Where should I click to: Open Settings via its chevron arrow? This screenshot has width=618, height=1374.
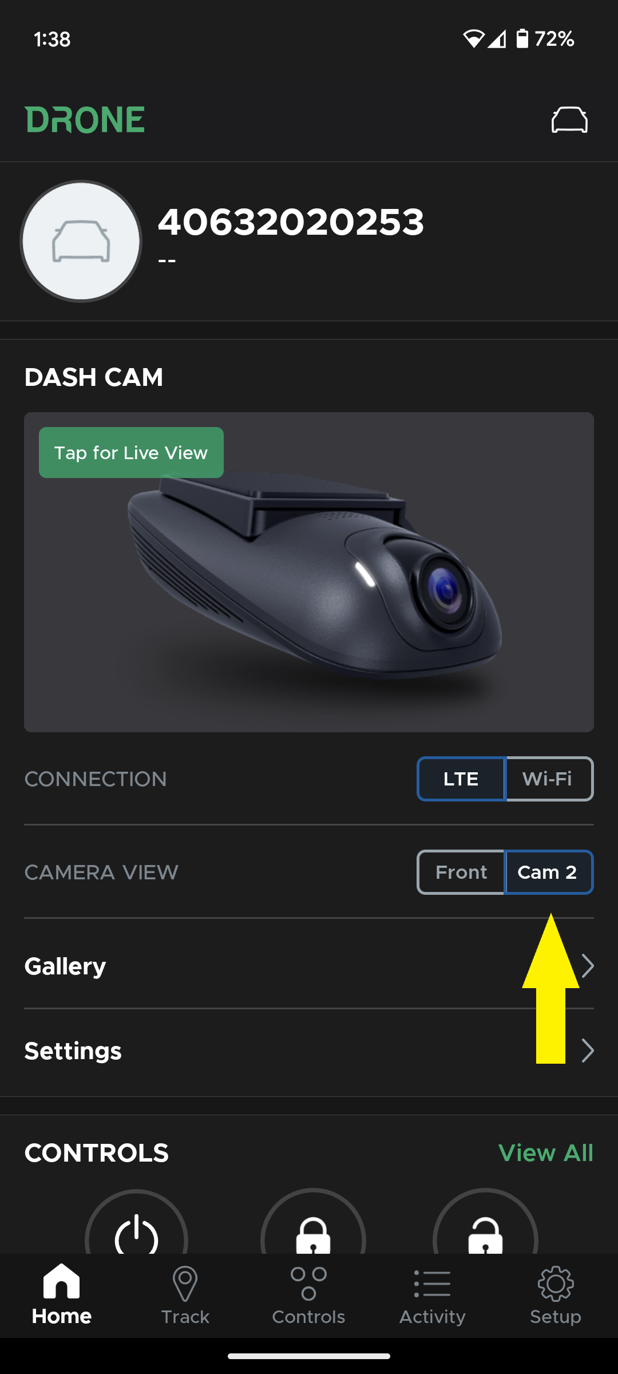click(x=588, y=1051)
